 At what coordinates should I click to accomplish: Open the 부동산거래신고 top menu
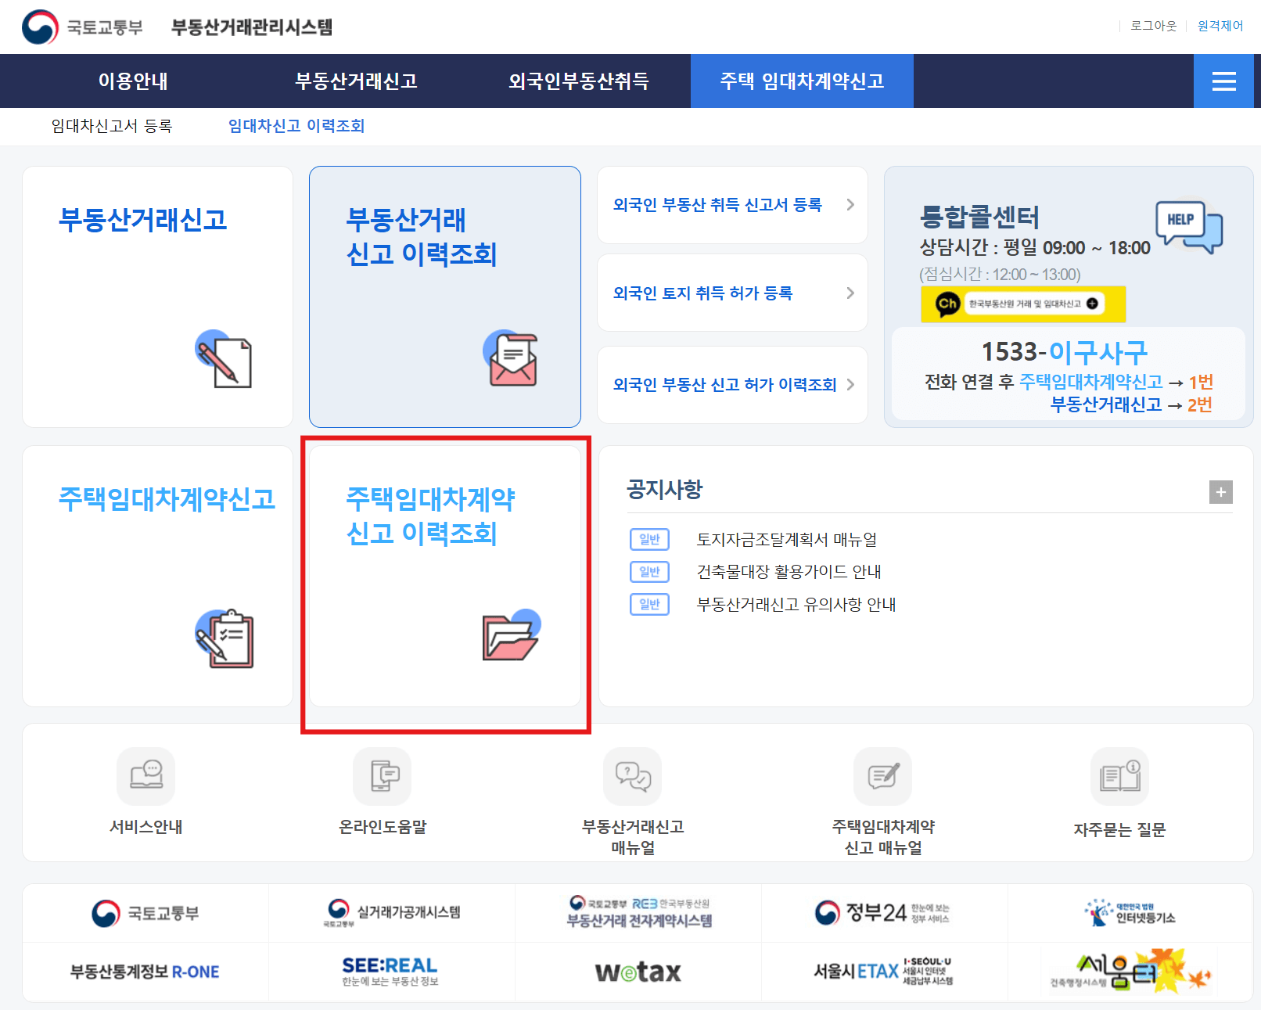[356, 81]
